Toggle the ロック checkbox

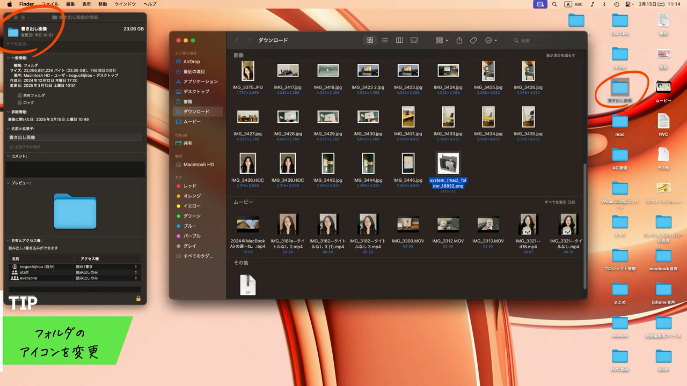point(20,102)
